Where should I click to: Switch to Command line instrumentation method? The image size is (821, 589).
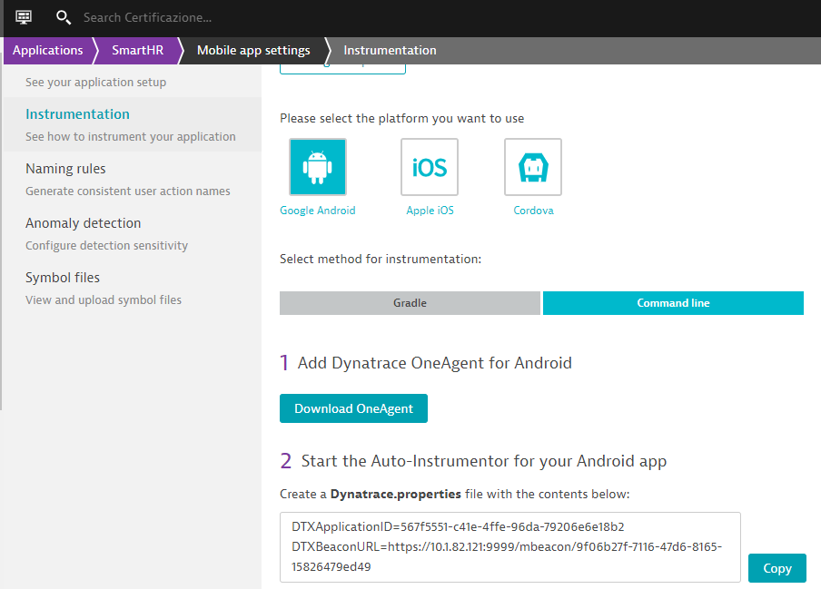pyautogui.click(x=673, y=303)
